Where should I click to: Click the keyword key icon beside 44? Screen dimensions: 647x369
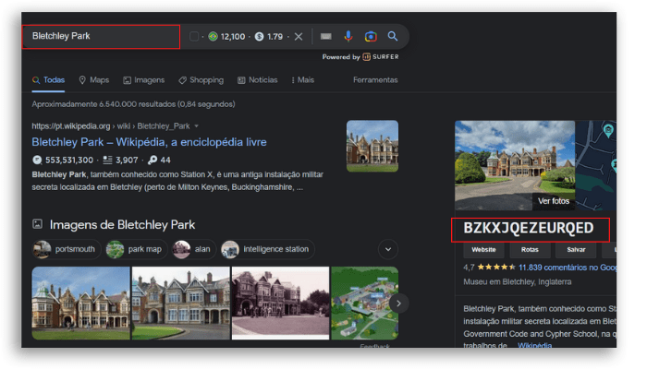pyautogui.click(x=153, y=160)
